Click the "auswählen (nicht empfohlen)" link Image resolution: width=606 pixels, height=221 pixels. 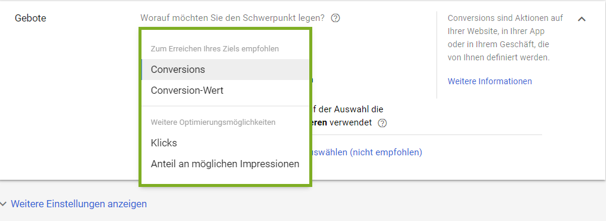(x=366, y=152)
